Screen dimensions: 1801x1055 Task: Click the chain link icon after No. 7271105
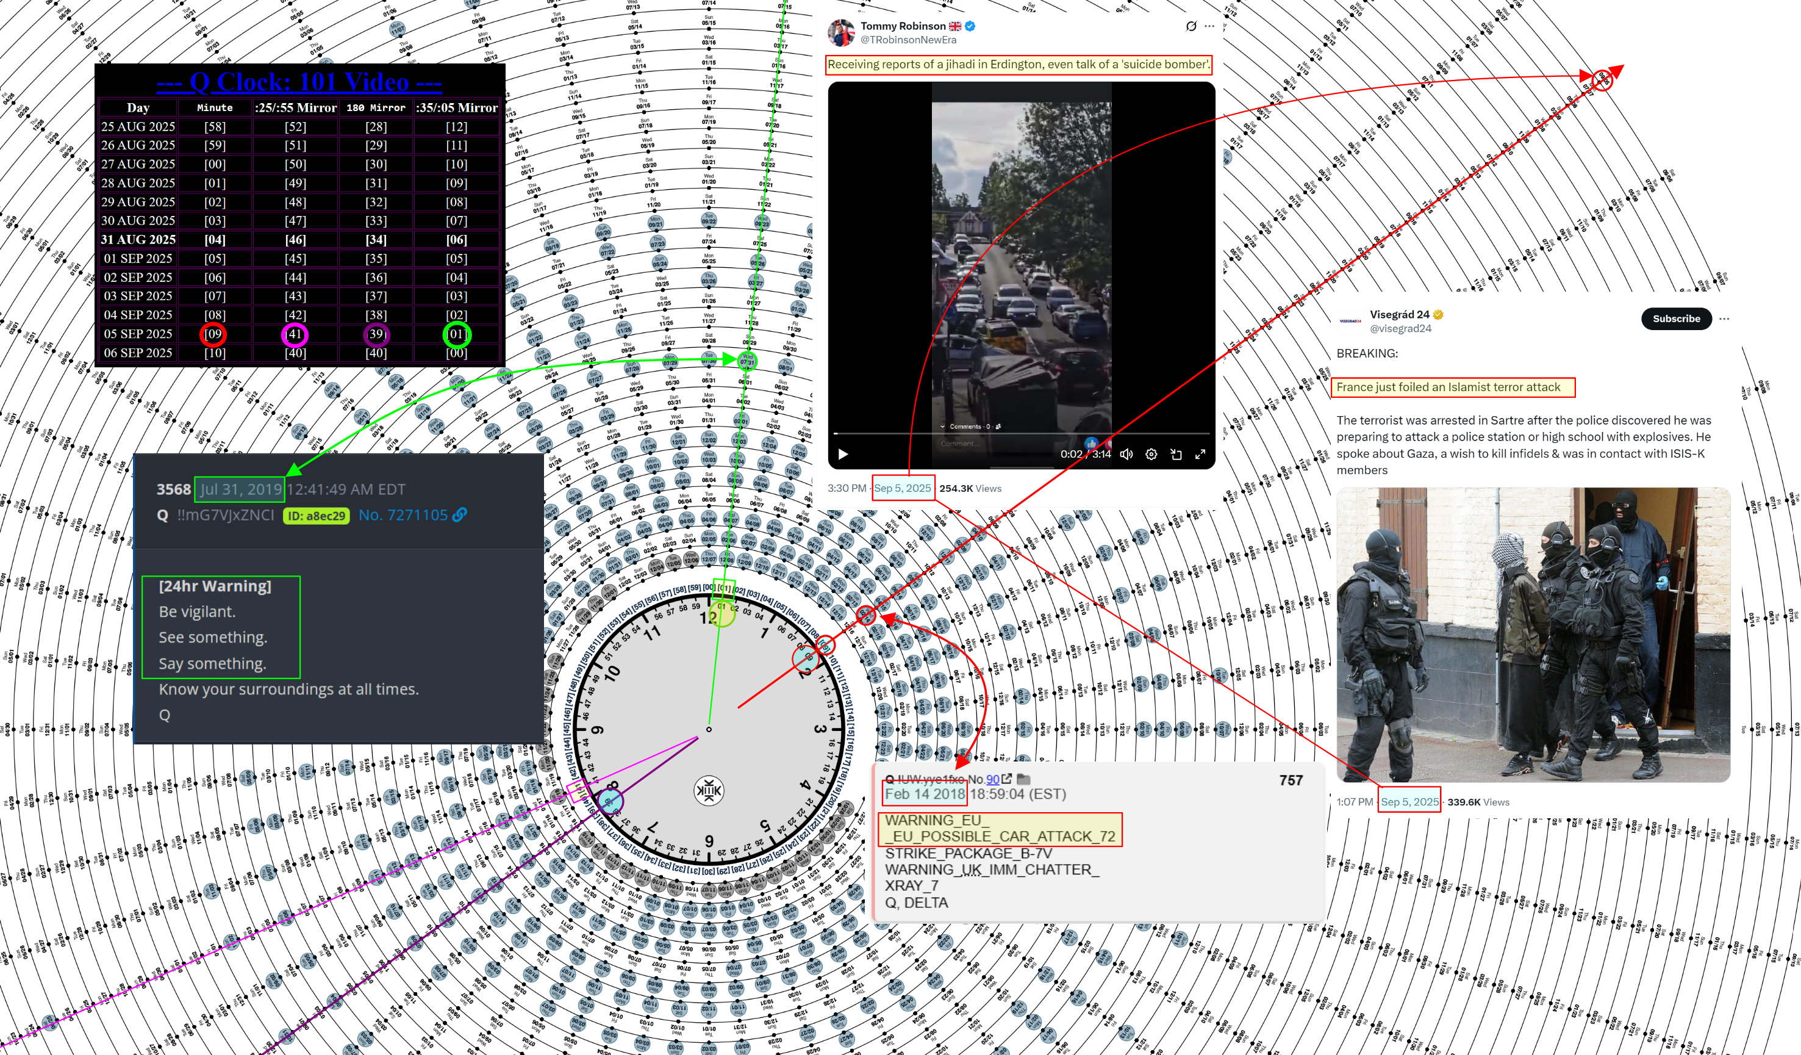click(459, 515)
